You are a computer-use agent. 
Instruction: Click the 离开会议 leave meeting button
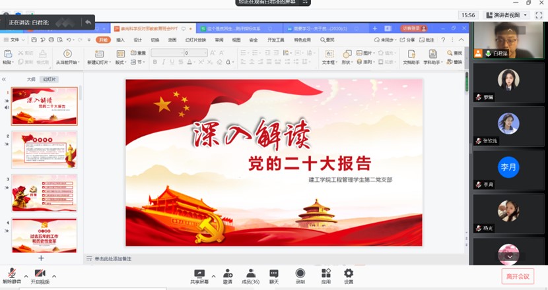click(x=518, y=276)
